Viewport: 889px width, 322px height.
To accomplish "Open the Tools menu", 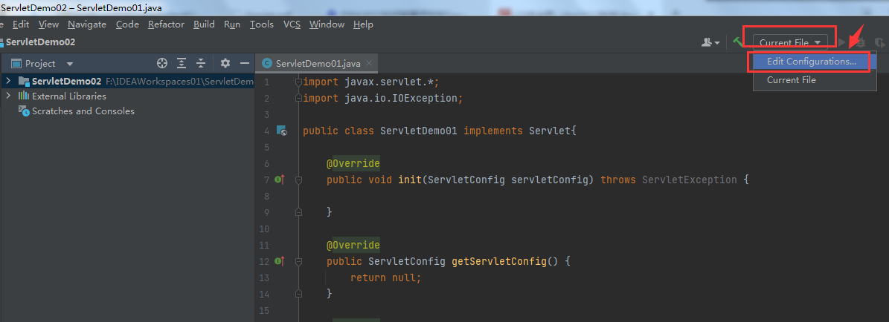I will click(261, 24).
